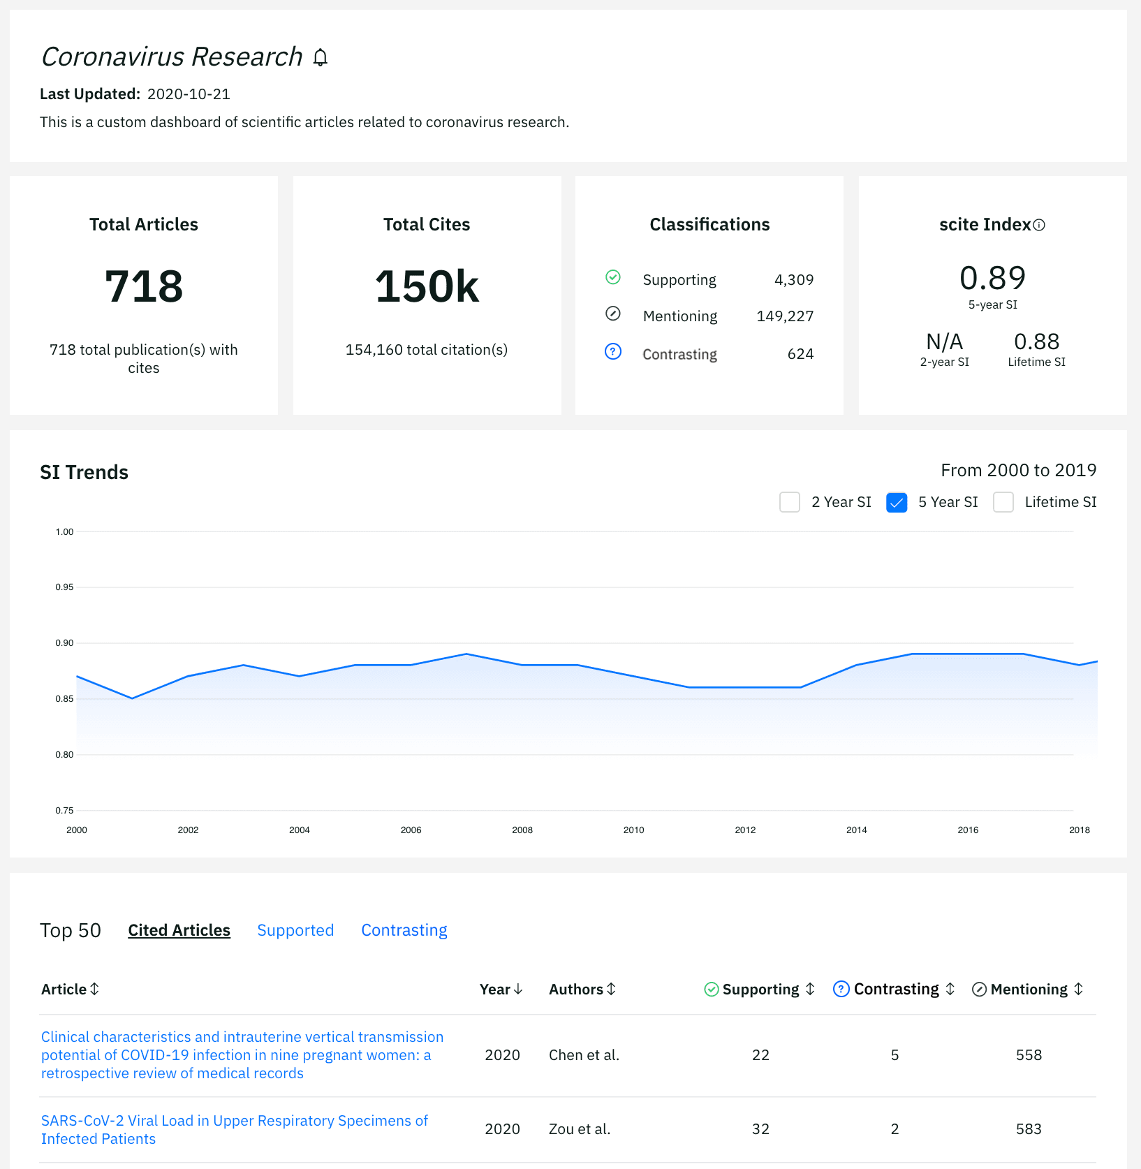Viewport: 1141px width, 1169px height.
Task: Click the Contrasting question-mark icon in Classifications
Action: 613,352
